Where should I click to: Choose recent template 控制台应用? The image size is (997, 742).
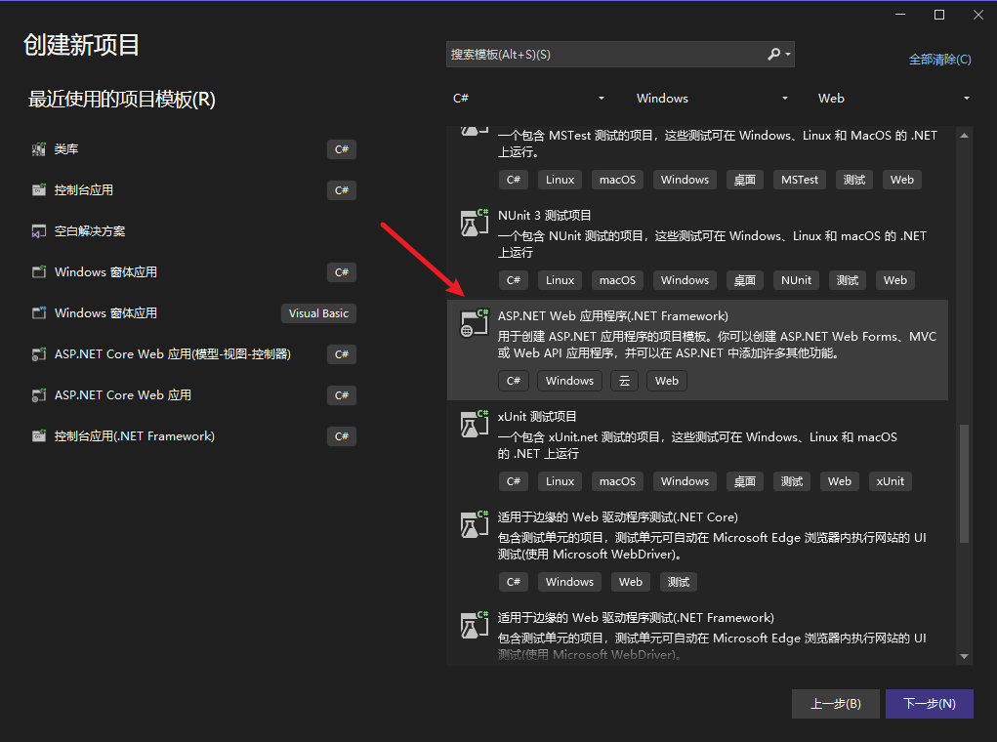(x=192, y=190)
